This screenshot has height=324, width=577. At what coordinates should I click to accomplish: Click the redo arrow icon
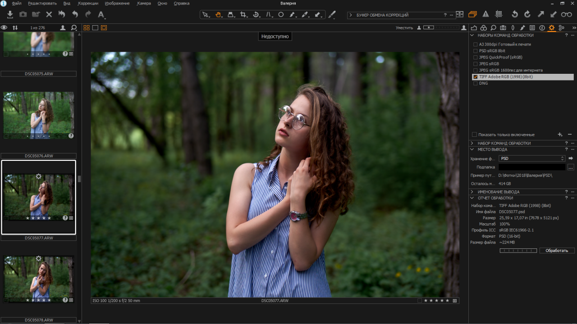(x=88, y=15)
